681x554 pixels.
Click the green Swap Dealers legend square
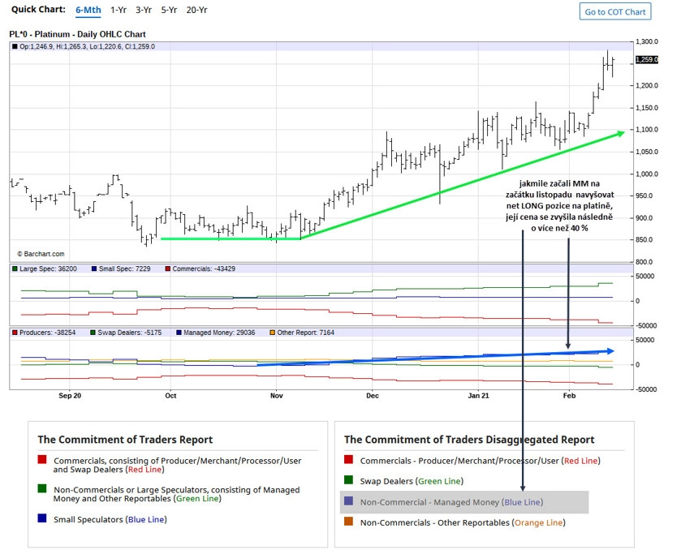[x=93, y=333]
